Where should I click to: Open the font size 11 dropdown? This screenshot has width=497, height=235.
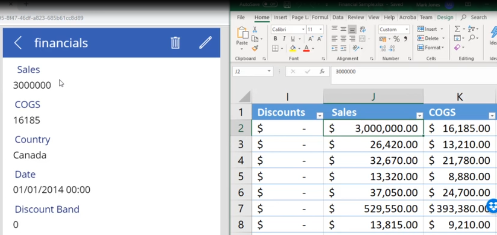click(321, 29)
